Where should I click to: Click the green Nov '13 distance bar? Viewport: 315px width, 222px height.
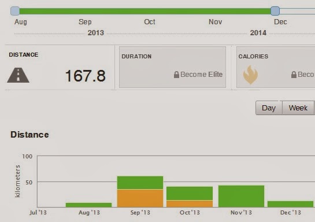(x=241, y=197)
